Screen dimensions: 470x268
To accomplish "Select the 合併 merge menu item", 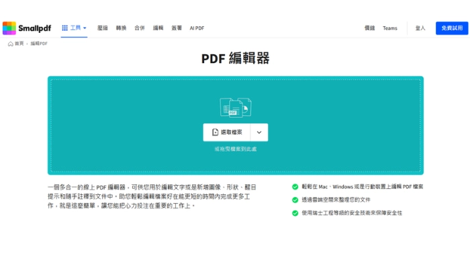I will point(140,28).
